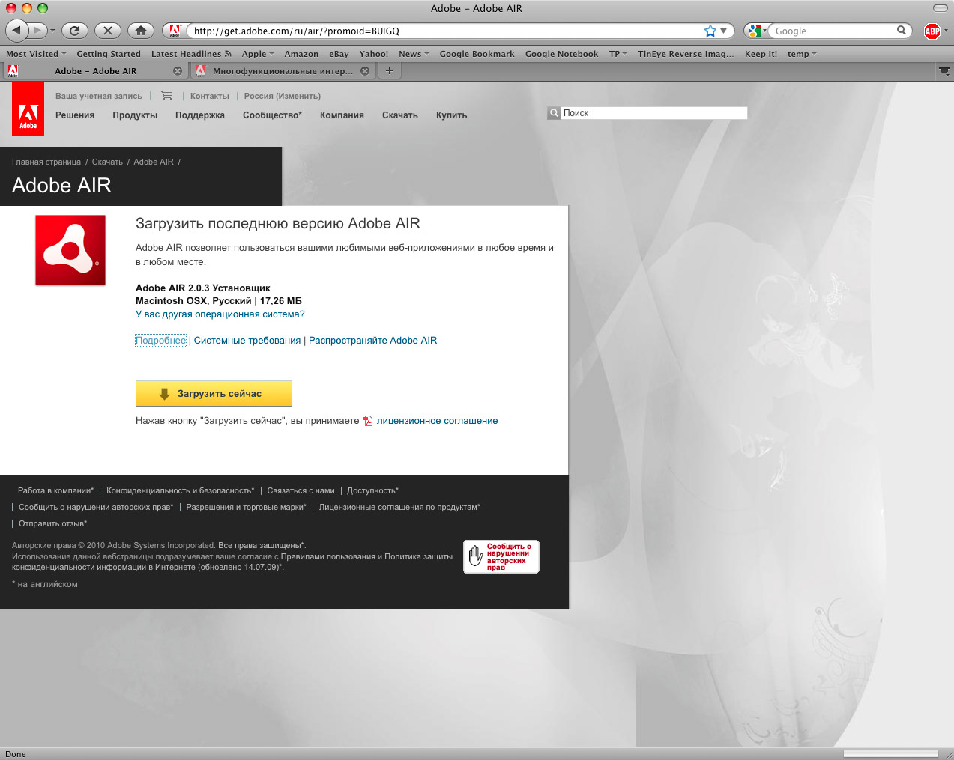Show the list-all-tabs button
The height and width of the screenshot is (760, 954).
coord(944,71)
